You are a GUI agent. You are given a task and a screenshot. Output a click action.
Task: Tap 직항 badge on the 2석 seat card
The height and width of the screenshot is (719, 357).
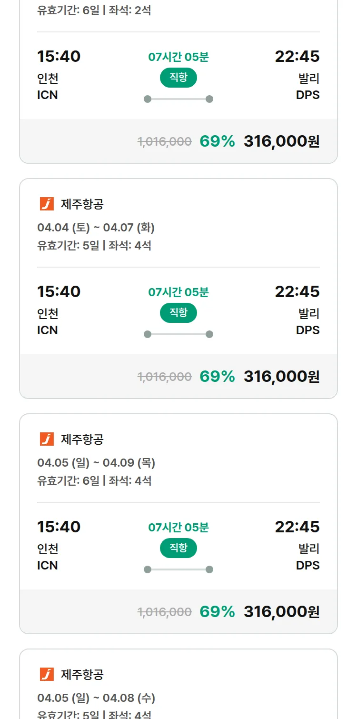[178, 78]
